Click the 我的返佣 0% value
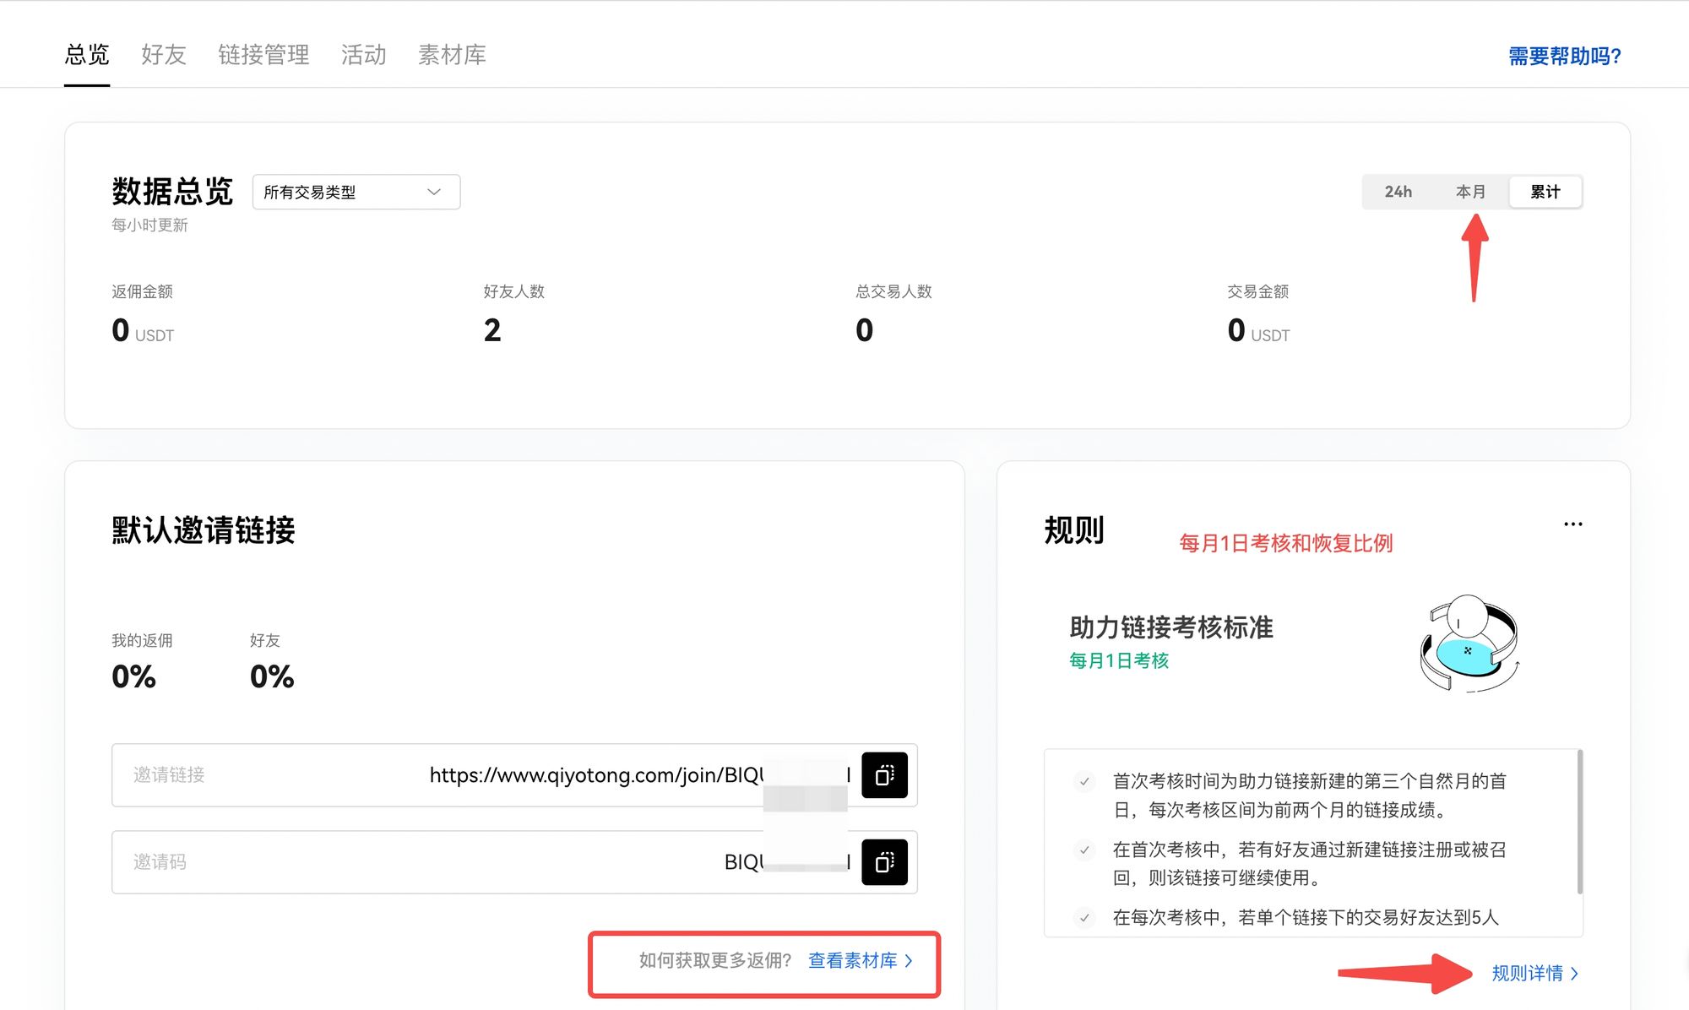The height and width of the screenshot is (1010, 1689). point(133,676)
